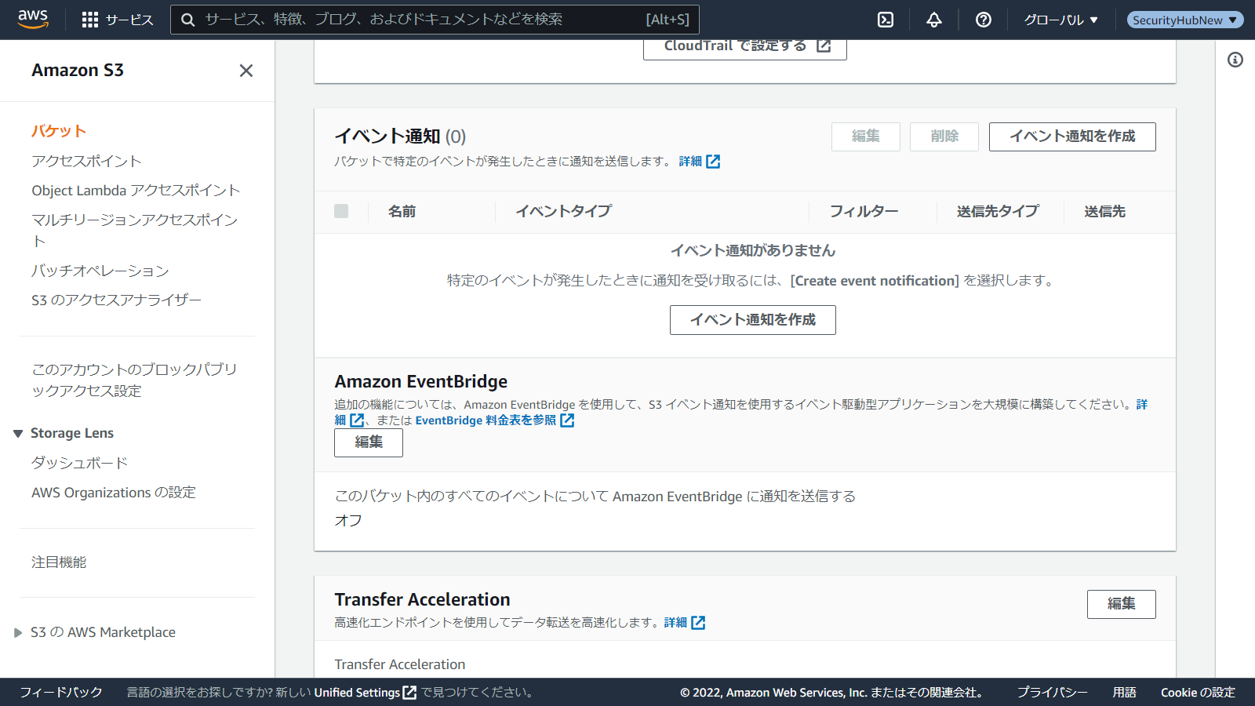
Task: Collapse the Storage Lens section
Action: (x=18, y=434)
